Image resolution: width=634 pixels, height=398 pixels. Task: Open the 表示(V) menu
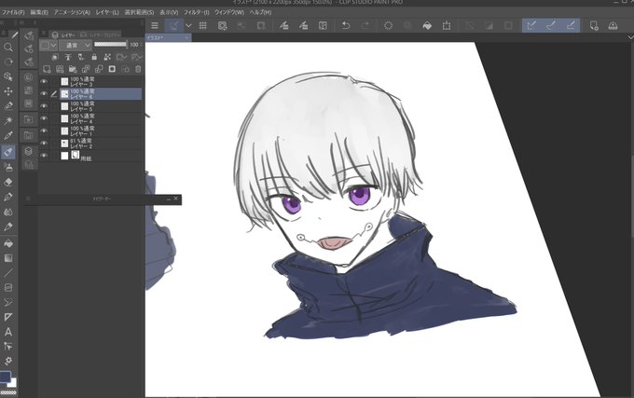(x=169, y=12)
